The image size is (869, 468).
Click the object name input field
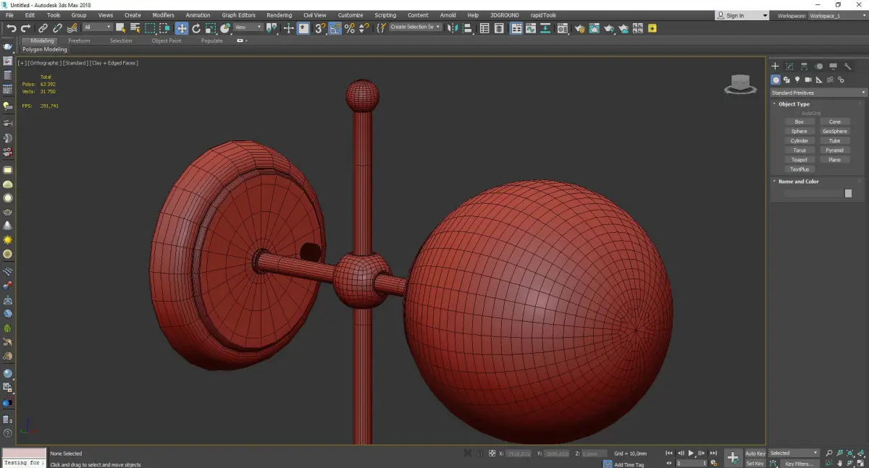coord(813,193)
